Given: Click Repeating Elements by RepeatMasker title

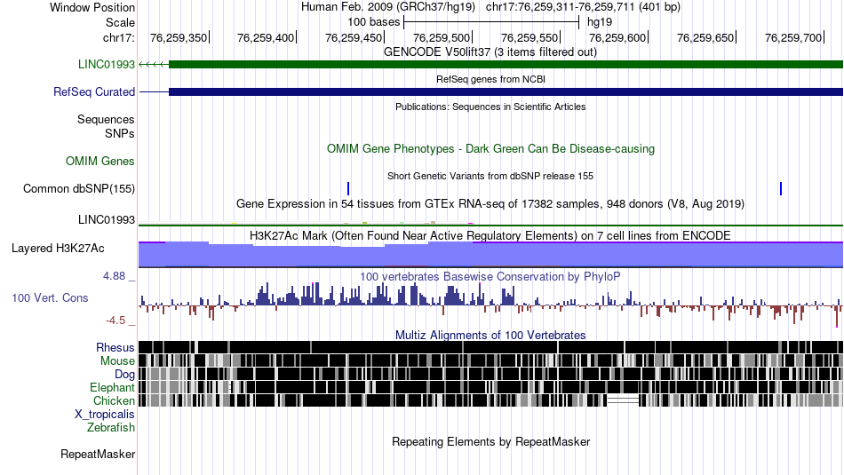Looking at the screenshot, I should click(x=491, y=441).
